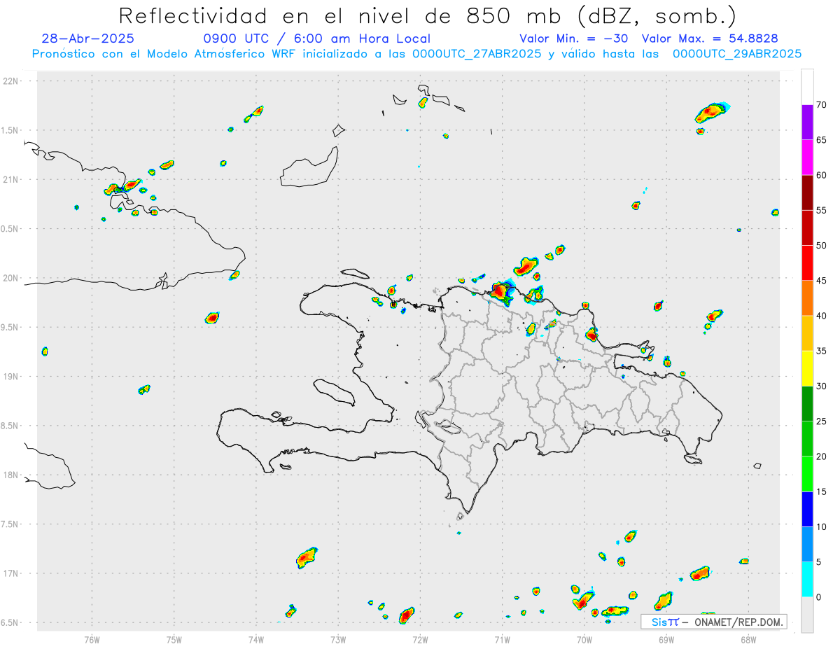Pick the dark blue 10–15 dBZ swatch
This screenshot has height=649, width=840.
pyautogui.click(x=808, y=509)
